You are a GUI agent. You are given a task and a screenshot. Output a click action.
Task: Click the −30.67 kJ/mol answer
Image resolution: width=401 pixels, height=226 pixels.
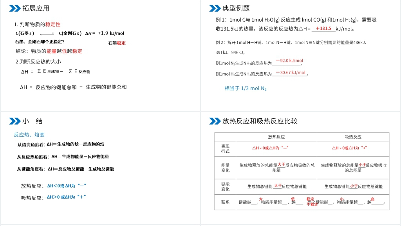[290, 72]
